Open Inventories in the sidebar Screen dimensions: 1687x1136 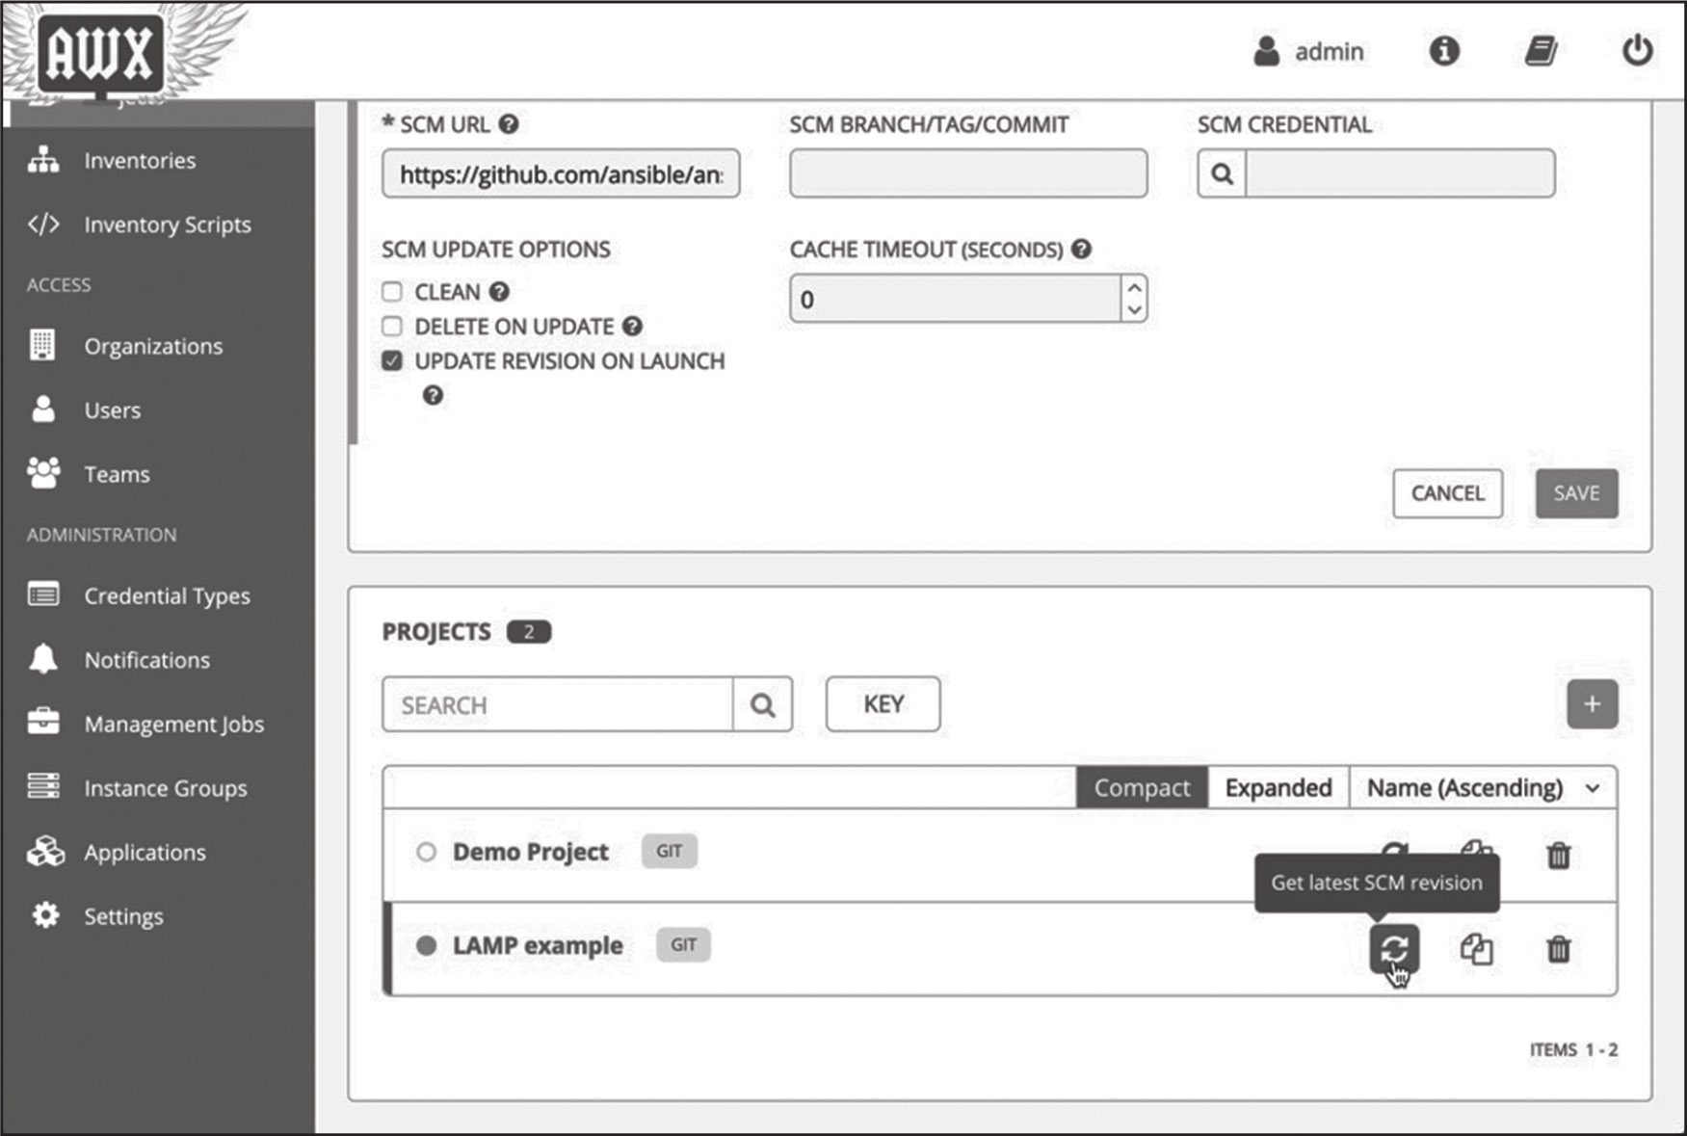(x=140, y=161)
